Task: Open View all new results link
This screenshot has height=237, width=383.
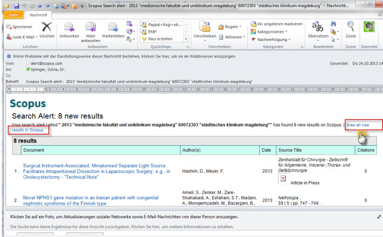Action: pyautogui.click(x=358, y=125)
